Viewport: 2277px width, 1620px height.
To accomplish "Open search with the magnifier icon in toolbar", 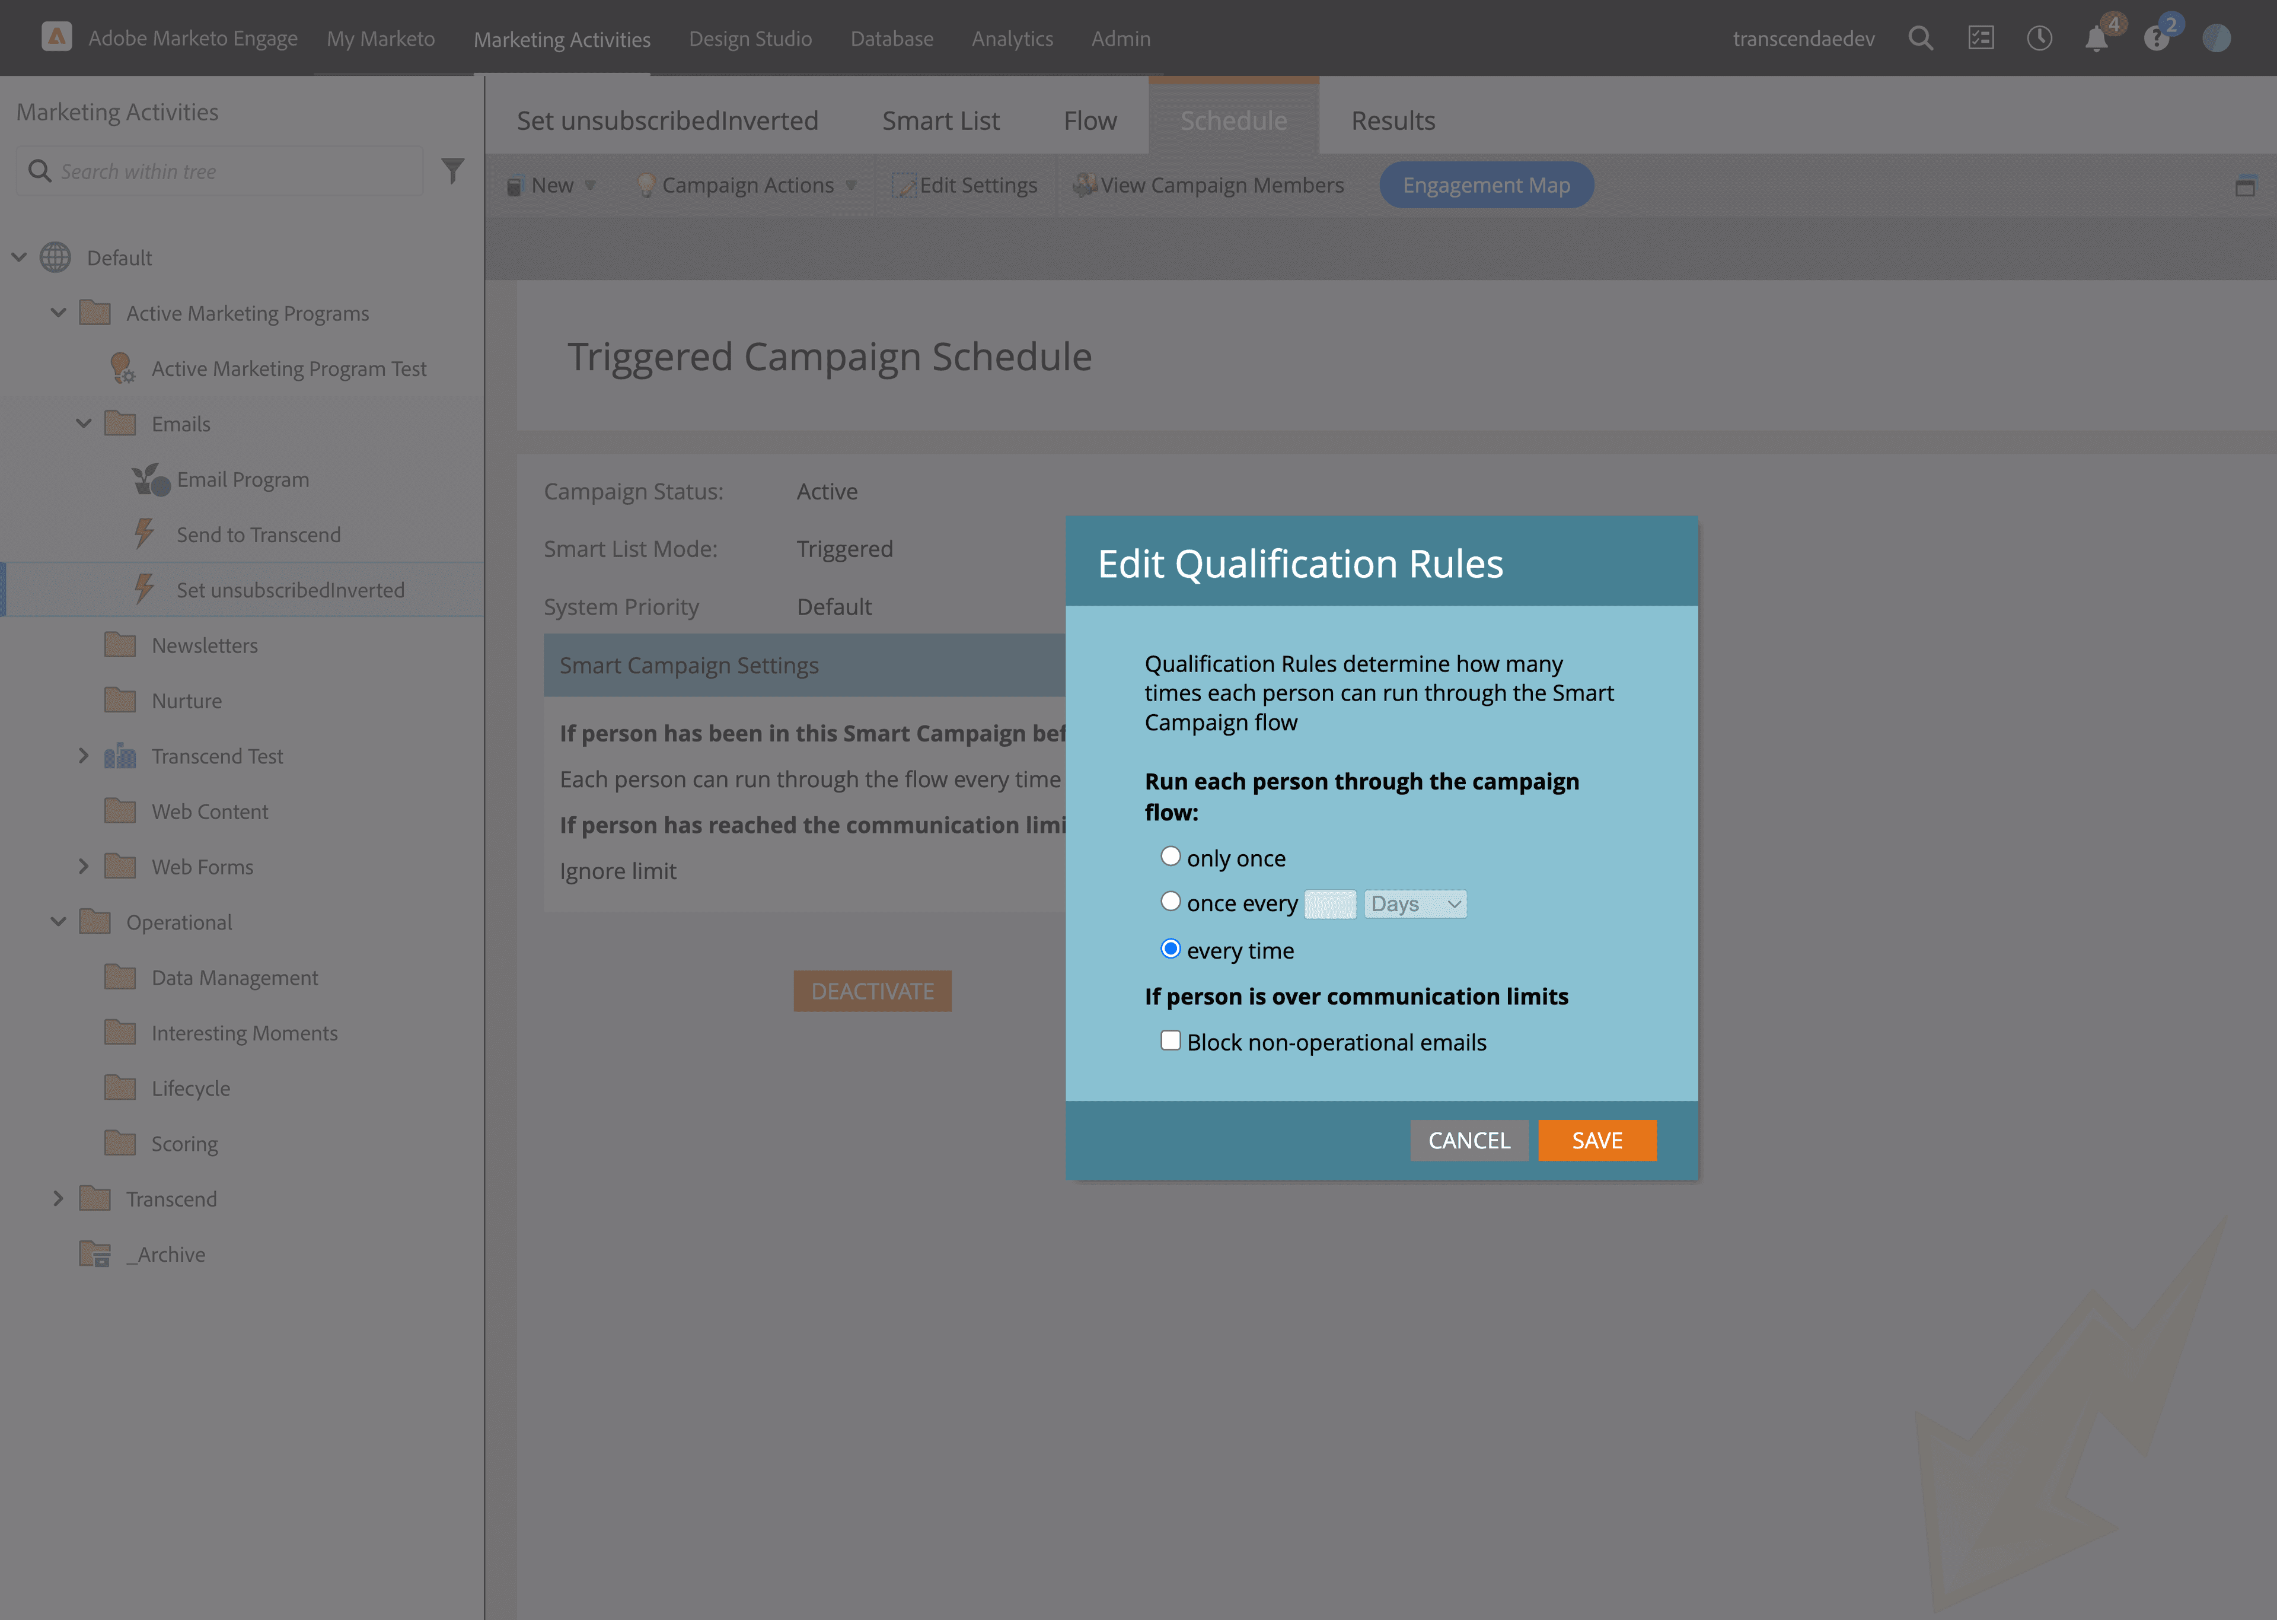I will (x=1921, y=38).
